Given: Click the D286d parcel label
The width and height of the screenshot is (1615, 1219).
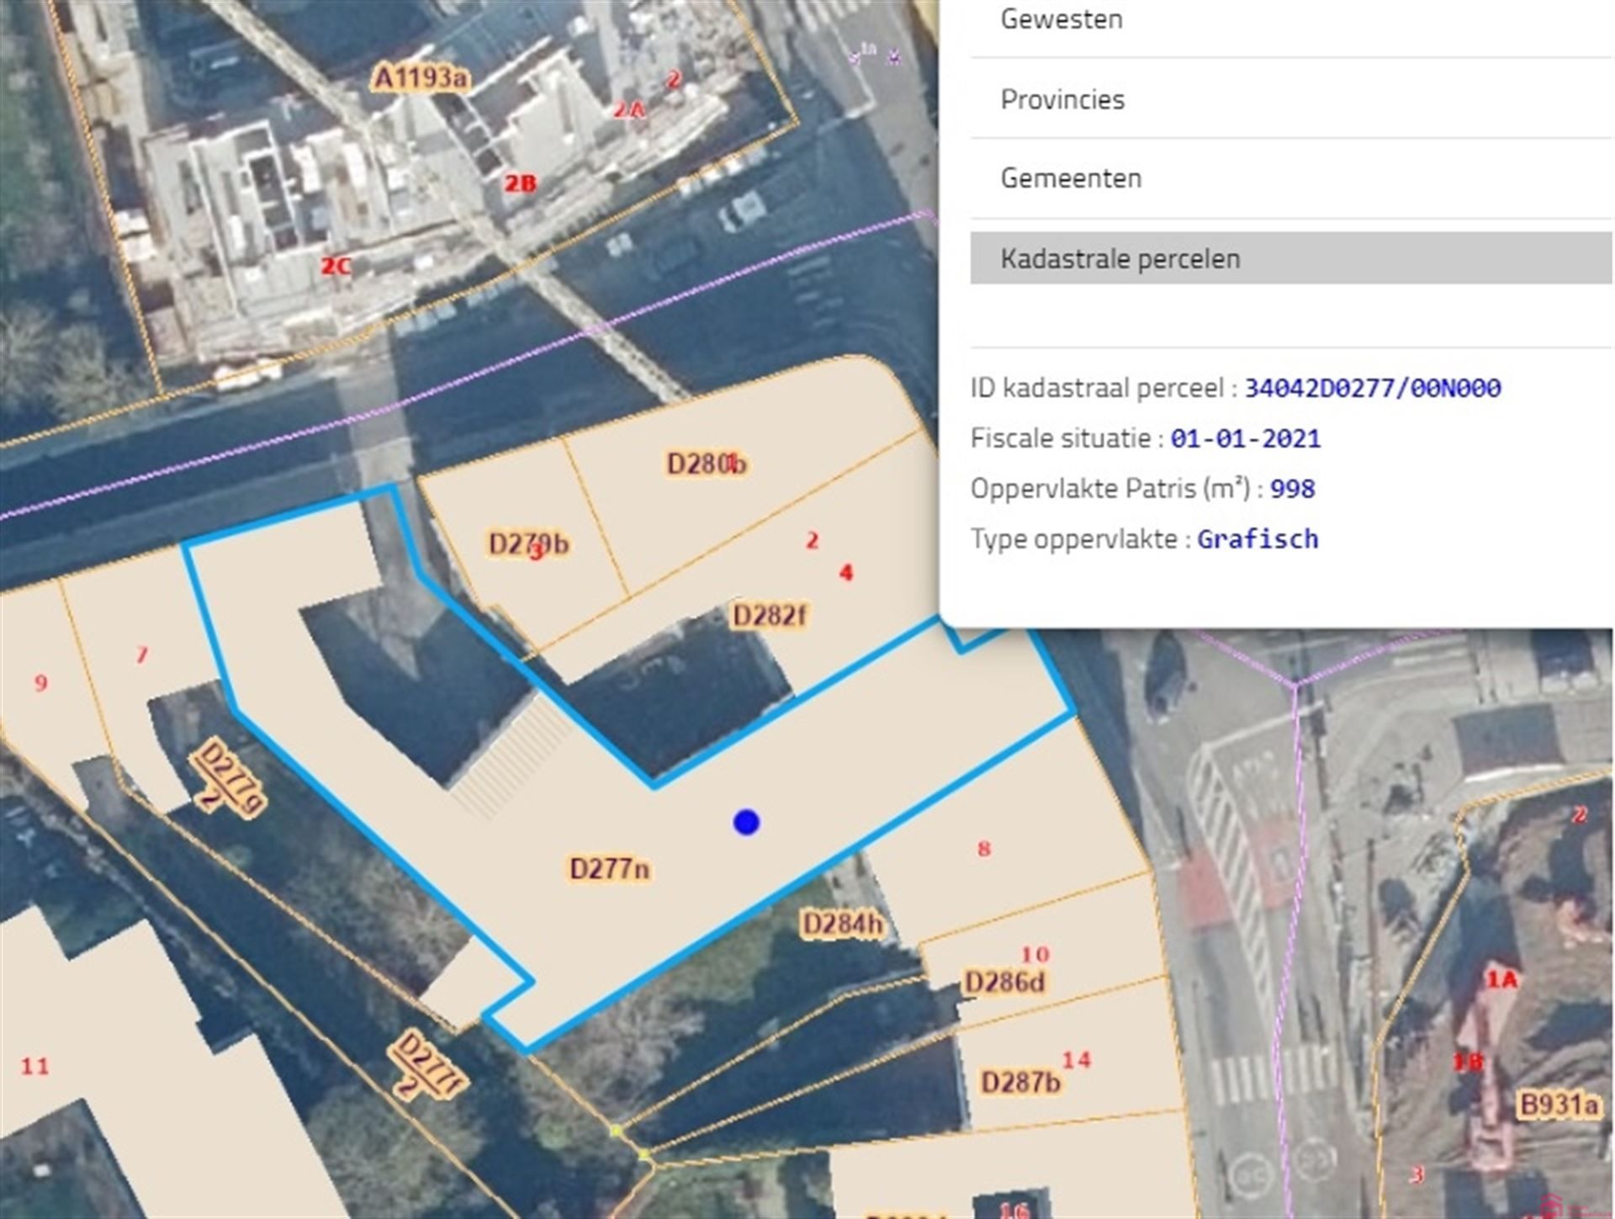Looking at the screenshot, I should pyautogui.click(x=1004, y=982).
